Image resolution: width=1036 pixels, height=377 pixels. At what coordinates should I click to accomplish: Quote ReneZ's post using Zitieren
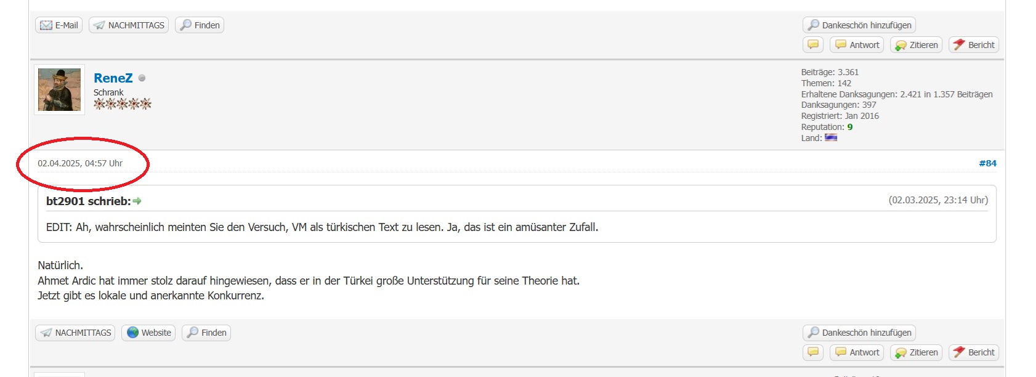(x=917, y=352)
